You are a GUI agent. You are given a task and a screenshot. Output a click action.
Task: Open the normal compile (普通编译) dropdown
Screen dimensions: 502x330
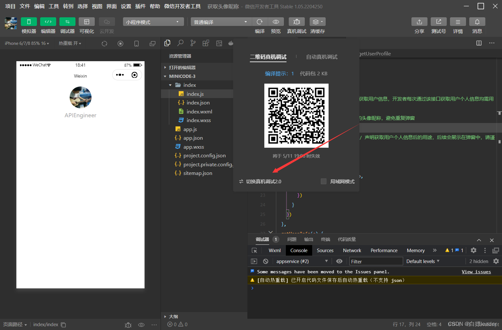pos(221,22)
